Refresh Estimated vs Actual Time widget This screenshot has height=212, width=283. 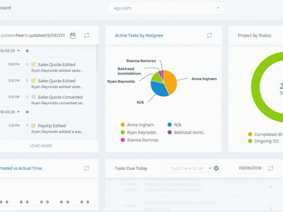87,168
